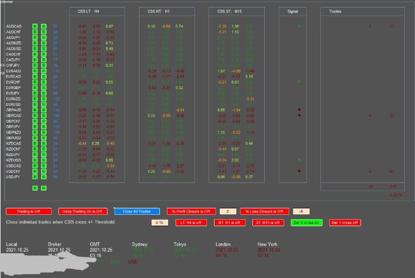The width and height of the screenshot is (415, 278).
Task: Click the S button for GBPAUD
Action: (x=44, y=110)
